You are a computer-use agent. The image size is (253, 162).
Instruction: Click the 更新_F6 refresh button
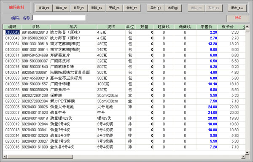(114, 8)
